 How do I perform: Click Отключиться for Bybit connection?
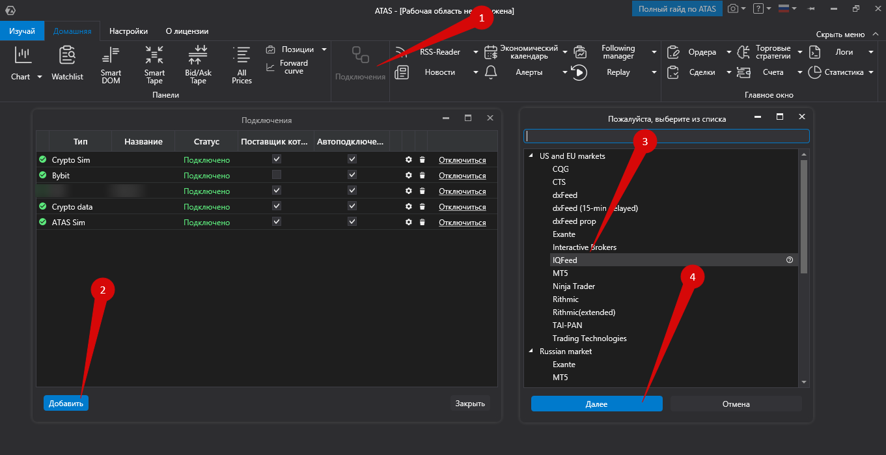462,176
